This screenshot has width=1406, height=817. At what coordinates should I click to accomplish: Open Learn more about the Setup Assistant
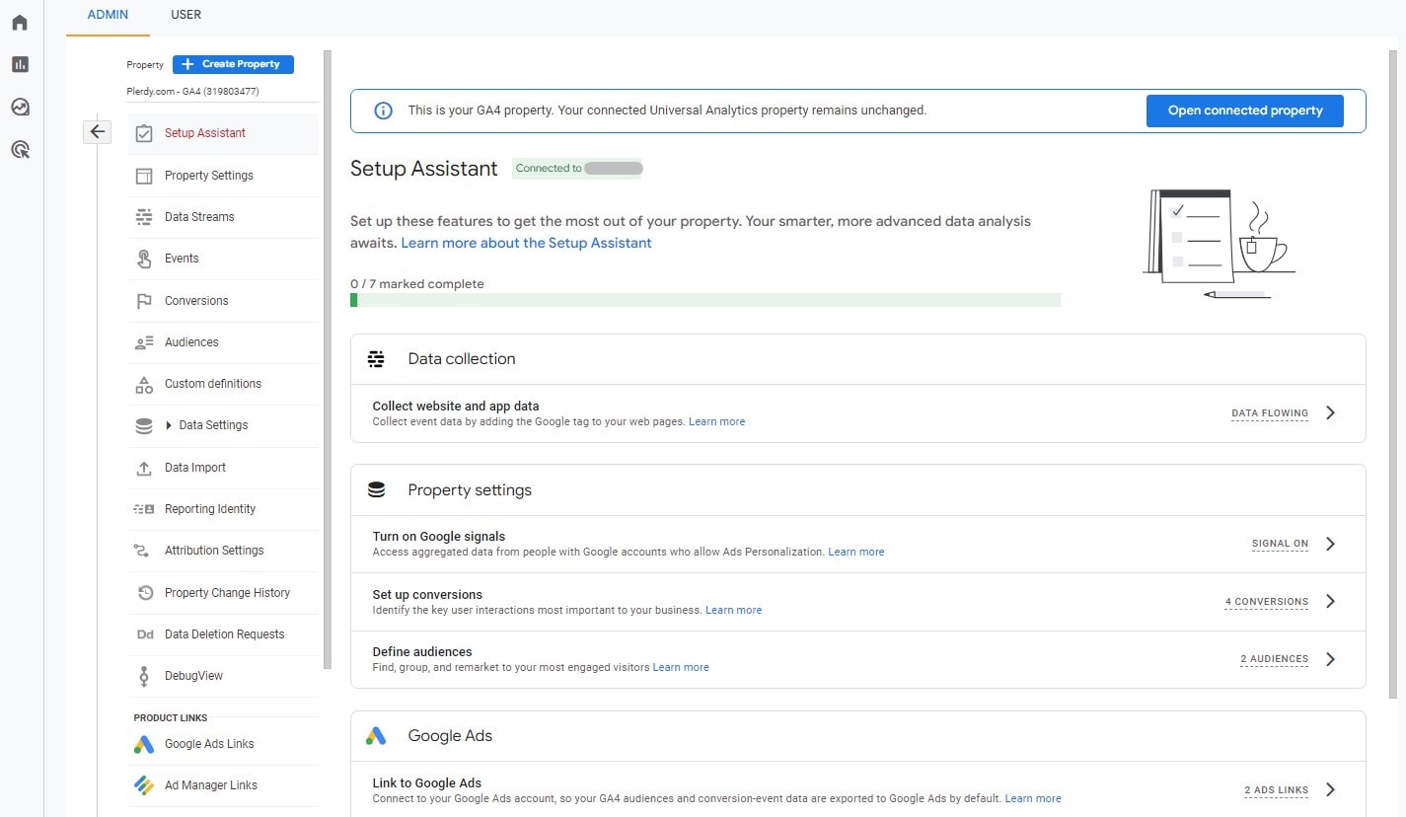click(x=526, y=243)
